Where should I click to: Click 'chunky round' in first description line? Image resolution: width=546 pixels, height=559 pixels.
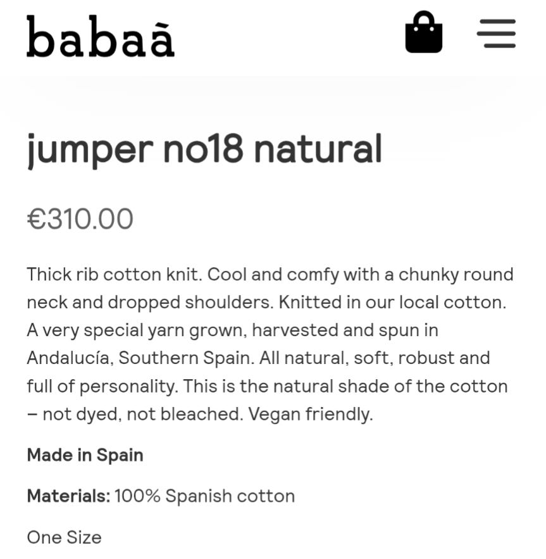point(456,275)
